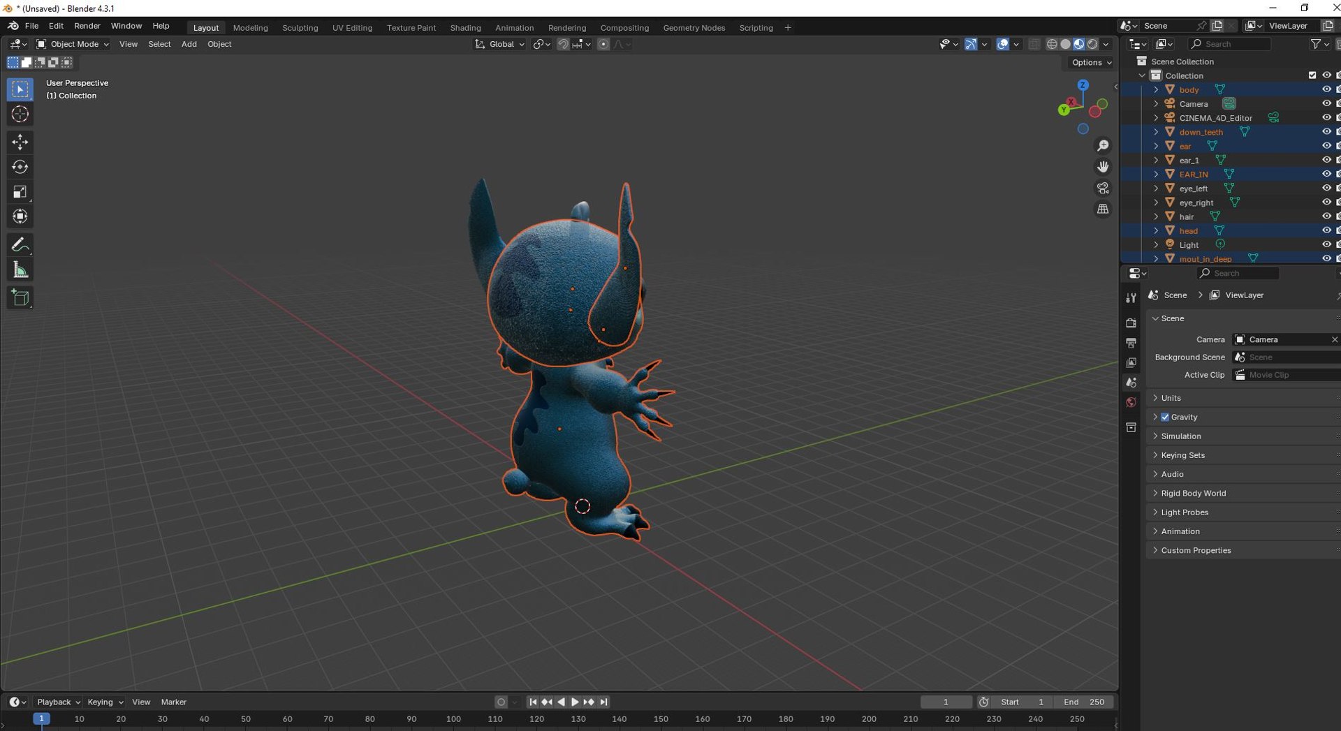Toggle visibility of hair object
The width and height of the screenshot is (1341, 731).
[1326, 216]
